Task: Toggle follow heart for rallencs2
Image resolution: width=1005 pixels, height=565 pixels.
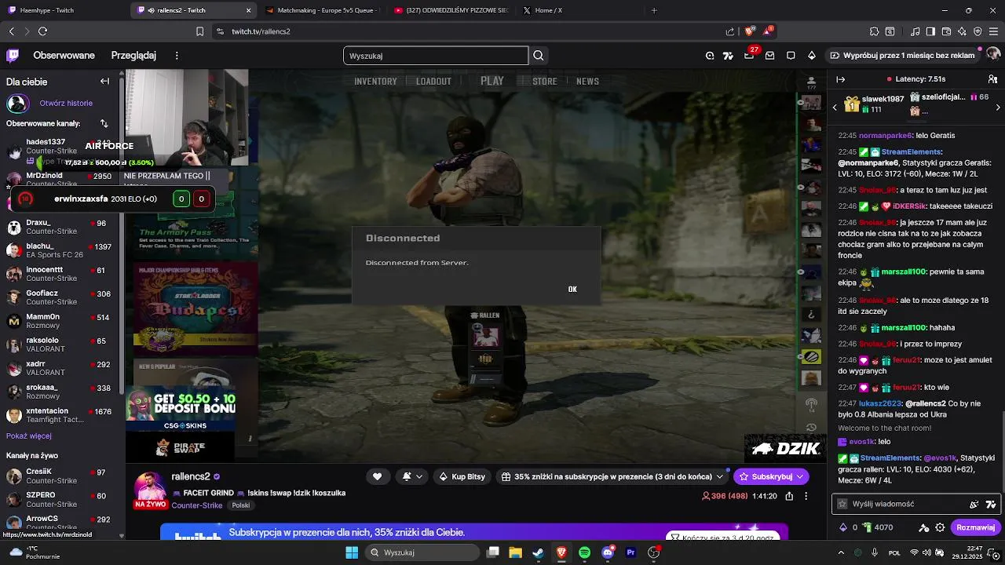Action: [x=377, y=476]
